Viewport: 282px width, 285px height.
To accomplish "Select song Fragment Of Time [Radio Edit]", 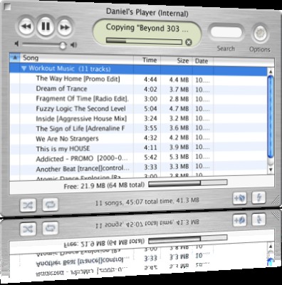I will 83,98.
